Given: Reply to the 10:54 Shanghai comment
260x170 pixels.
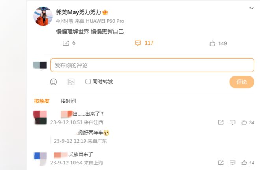Looking at the screenshot, I should 232,163.
